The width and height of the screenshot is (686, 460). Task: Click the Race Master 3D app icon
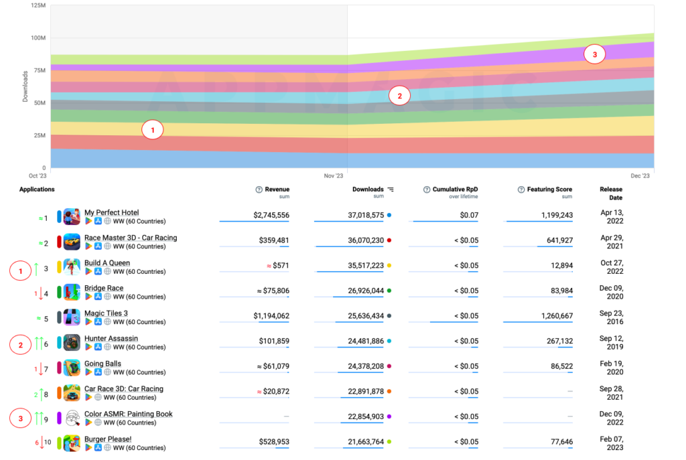[x=72, y=242]
